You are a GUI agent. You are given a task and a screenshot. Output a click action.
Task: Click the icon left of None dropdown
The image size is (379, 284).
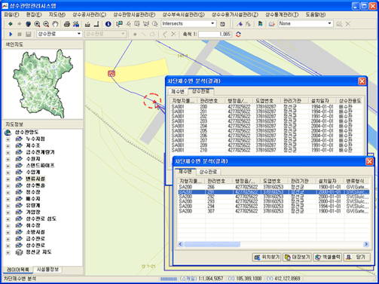pyautogui.click(x=272, y=24)
